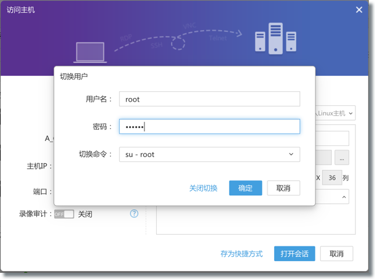Click the 关闭切换 link

[203, 188]
